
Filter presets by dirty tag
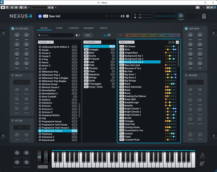tap(176, 35)
